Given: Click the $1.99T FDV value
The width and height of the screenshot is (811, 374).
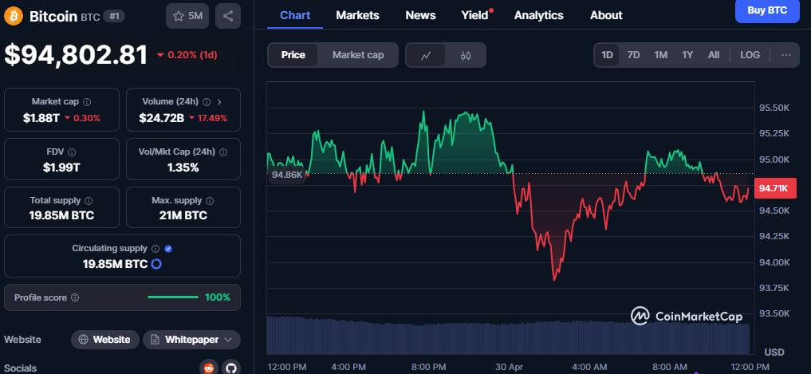Looking at the screenshot, I should point(61,167).
